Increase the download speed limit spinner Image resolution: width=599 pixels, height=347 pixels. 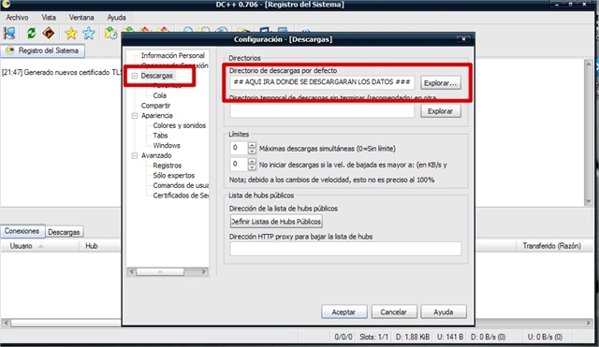coord(252,161)
